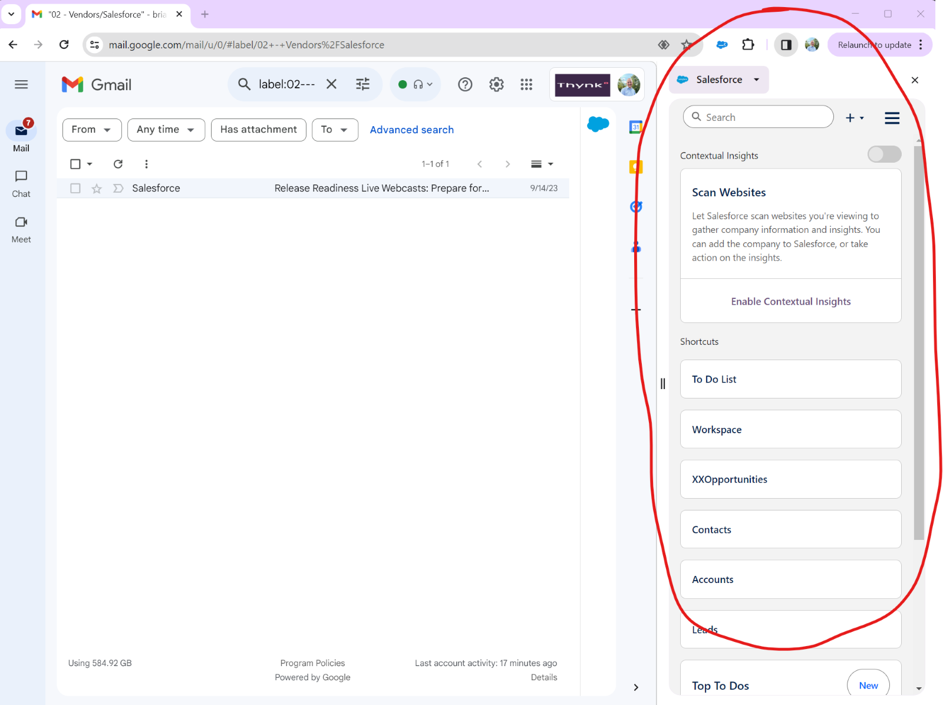Click New button in Top To Dos
This screenshot has height=705, width=943.
[x=868, y=685]
